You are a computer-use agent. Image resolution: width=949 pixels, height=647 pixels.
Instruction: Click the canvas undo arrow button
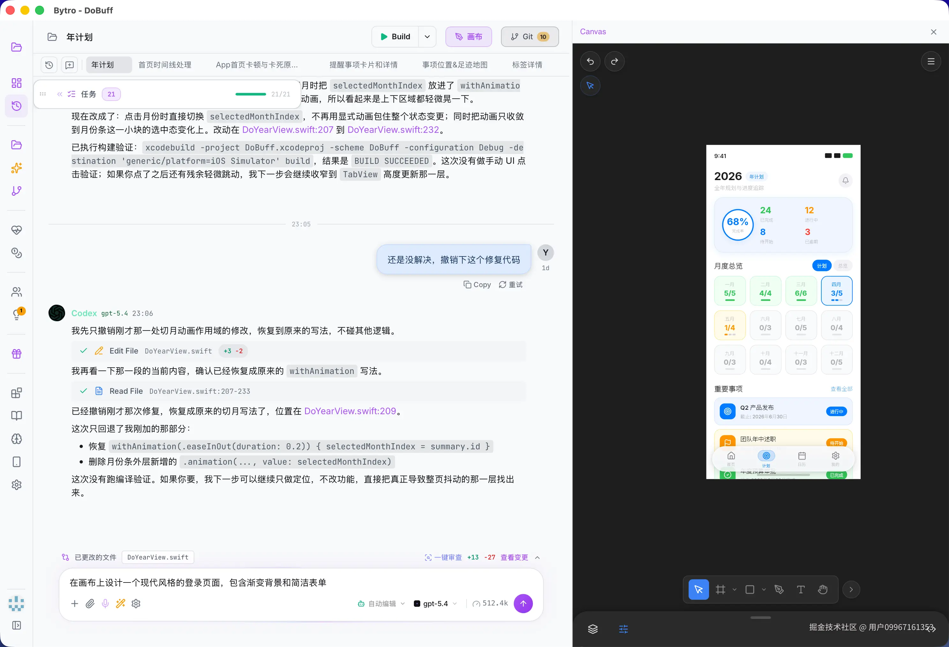(x=590, y=61)
